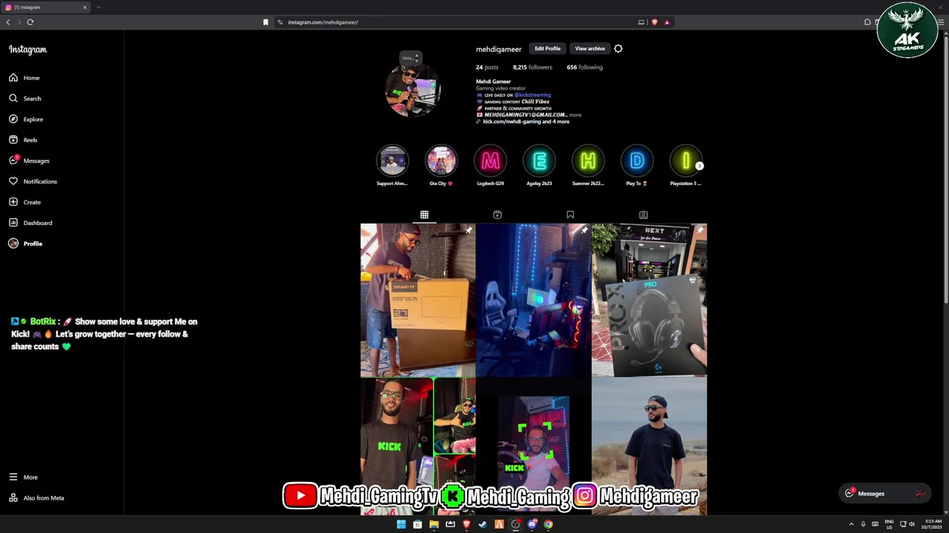
Task: Click Create in the sidebar
Action: [24, 202]
